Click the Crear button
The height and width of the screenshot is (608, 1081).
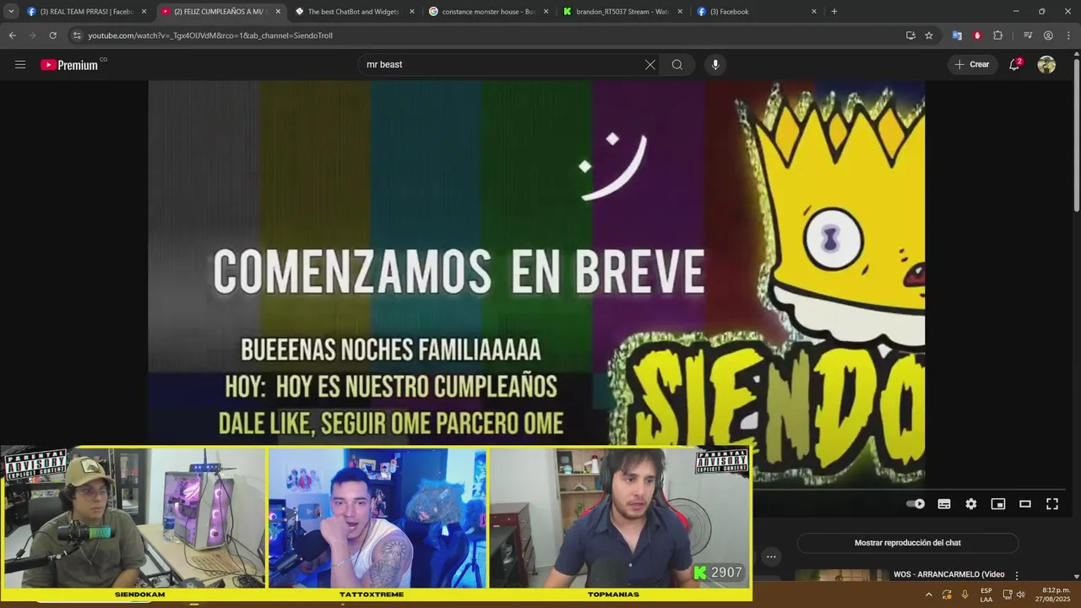[971, 64]
